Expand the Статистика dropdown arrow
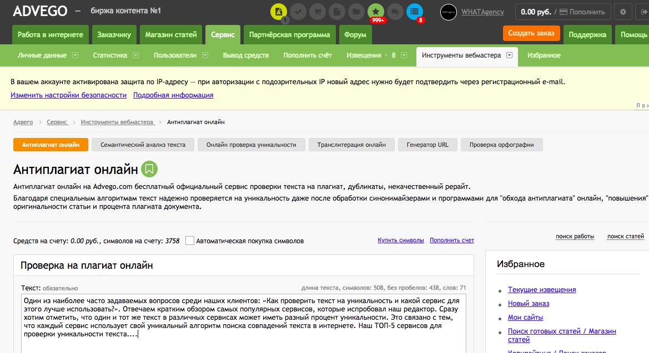The image size is (649, 353). (135, 55)
